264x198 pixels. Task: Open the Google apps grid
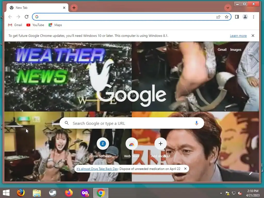pyautogui.click(x=250, y=50)
